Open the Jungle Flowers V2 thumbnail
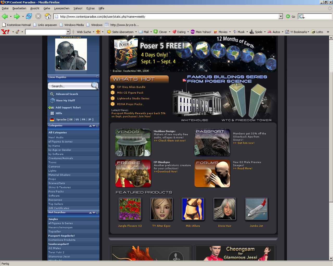Viewport: 333px width, 266px height. (130, 209)
